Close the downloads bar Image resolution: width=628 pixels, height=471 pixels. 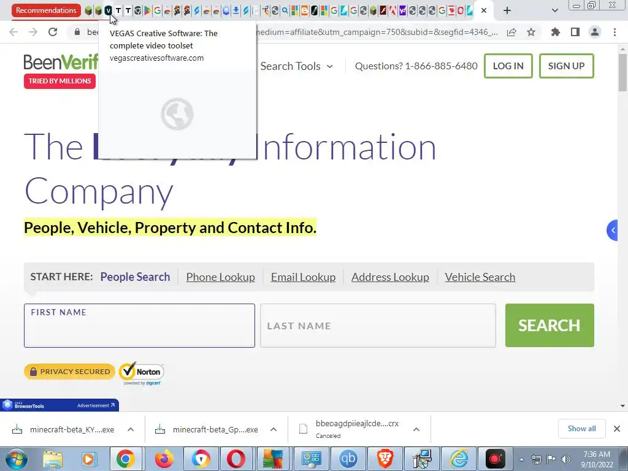[617, 429]
